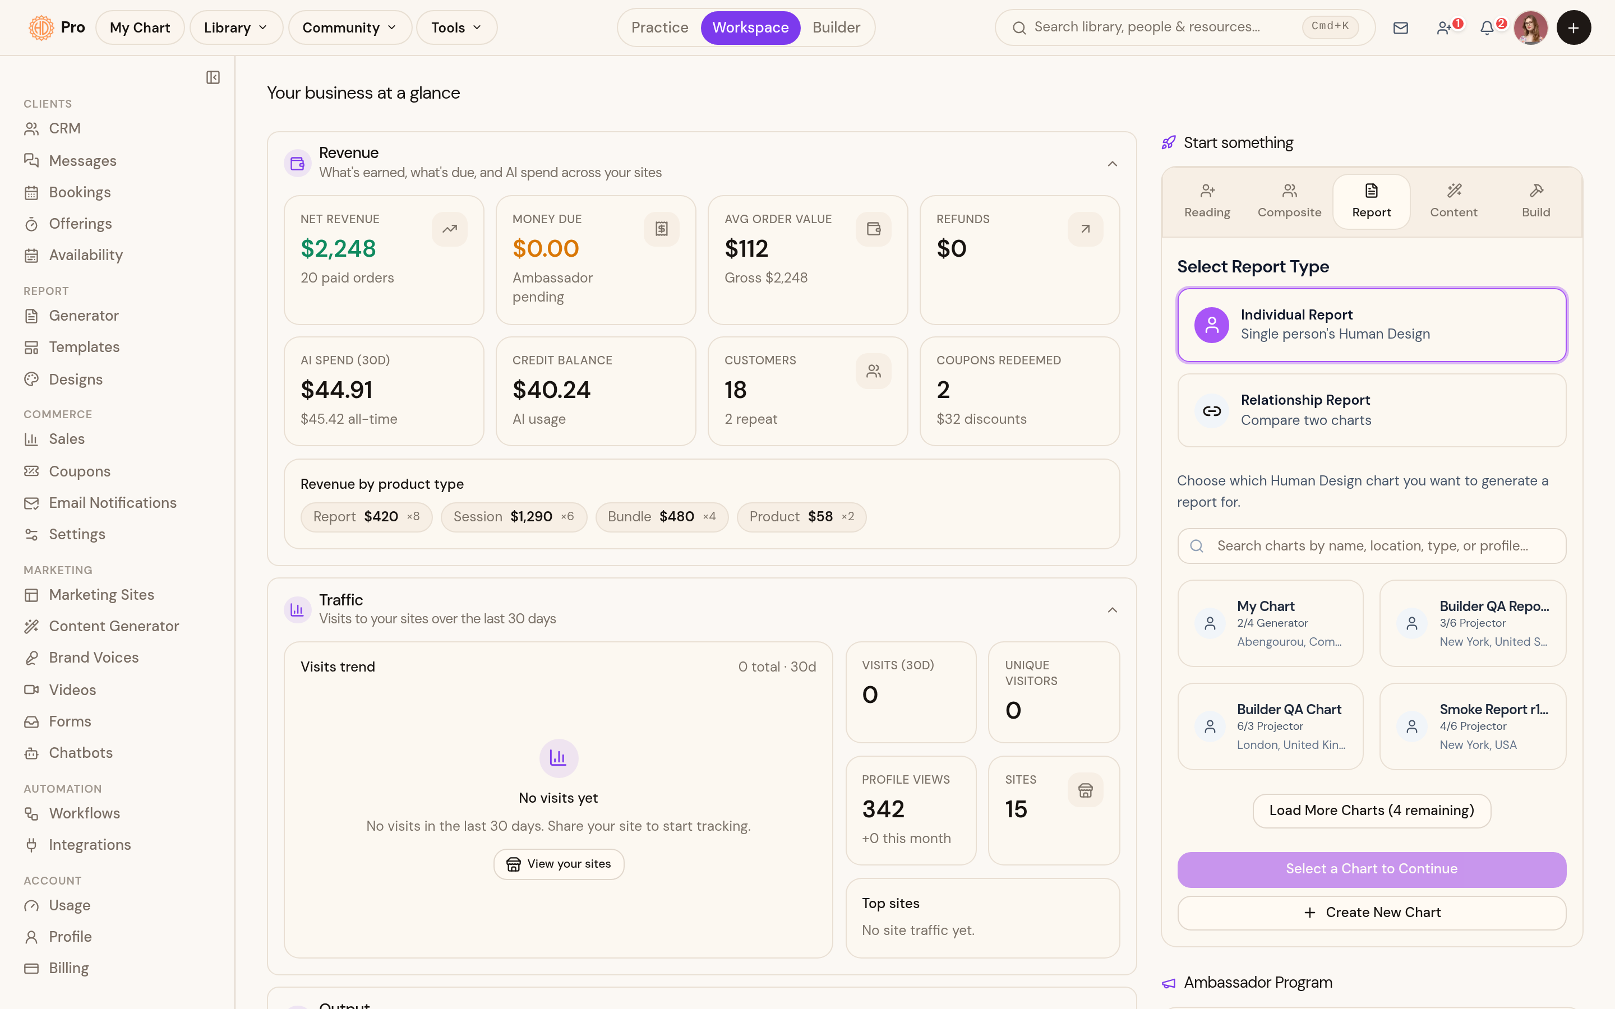Screen dimensions: 1615x1009
Task: Click Load More Charts button
Action: click(1372, 810)
